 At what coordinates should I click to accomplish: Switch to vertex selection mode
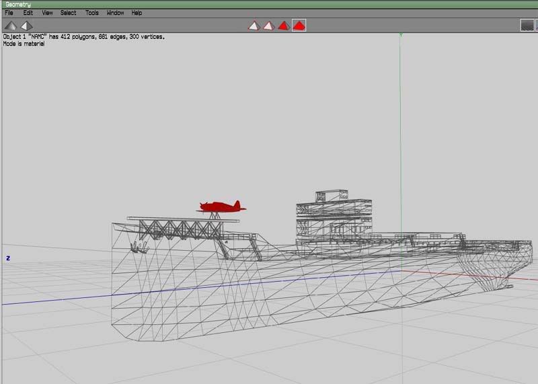[x=254, y=26]
